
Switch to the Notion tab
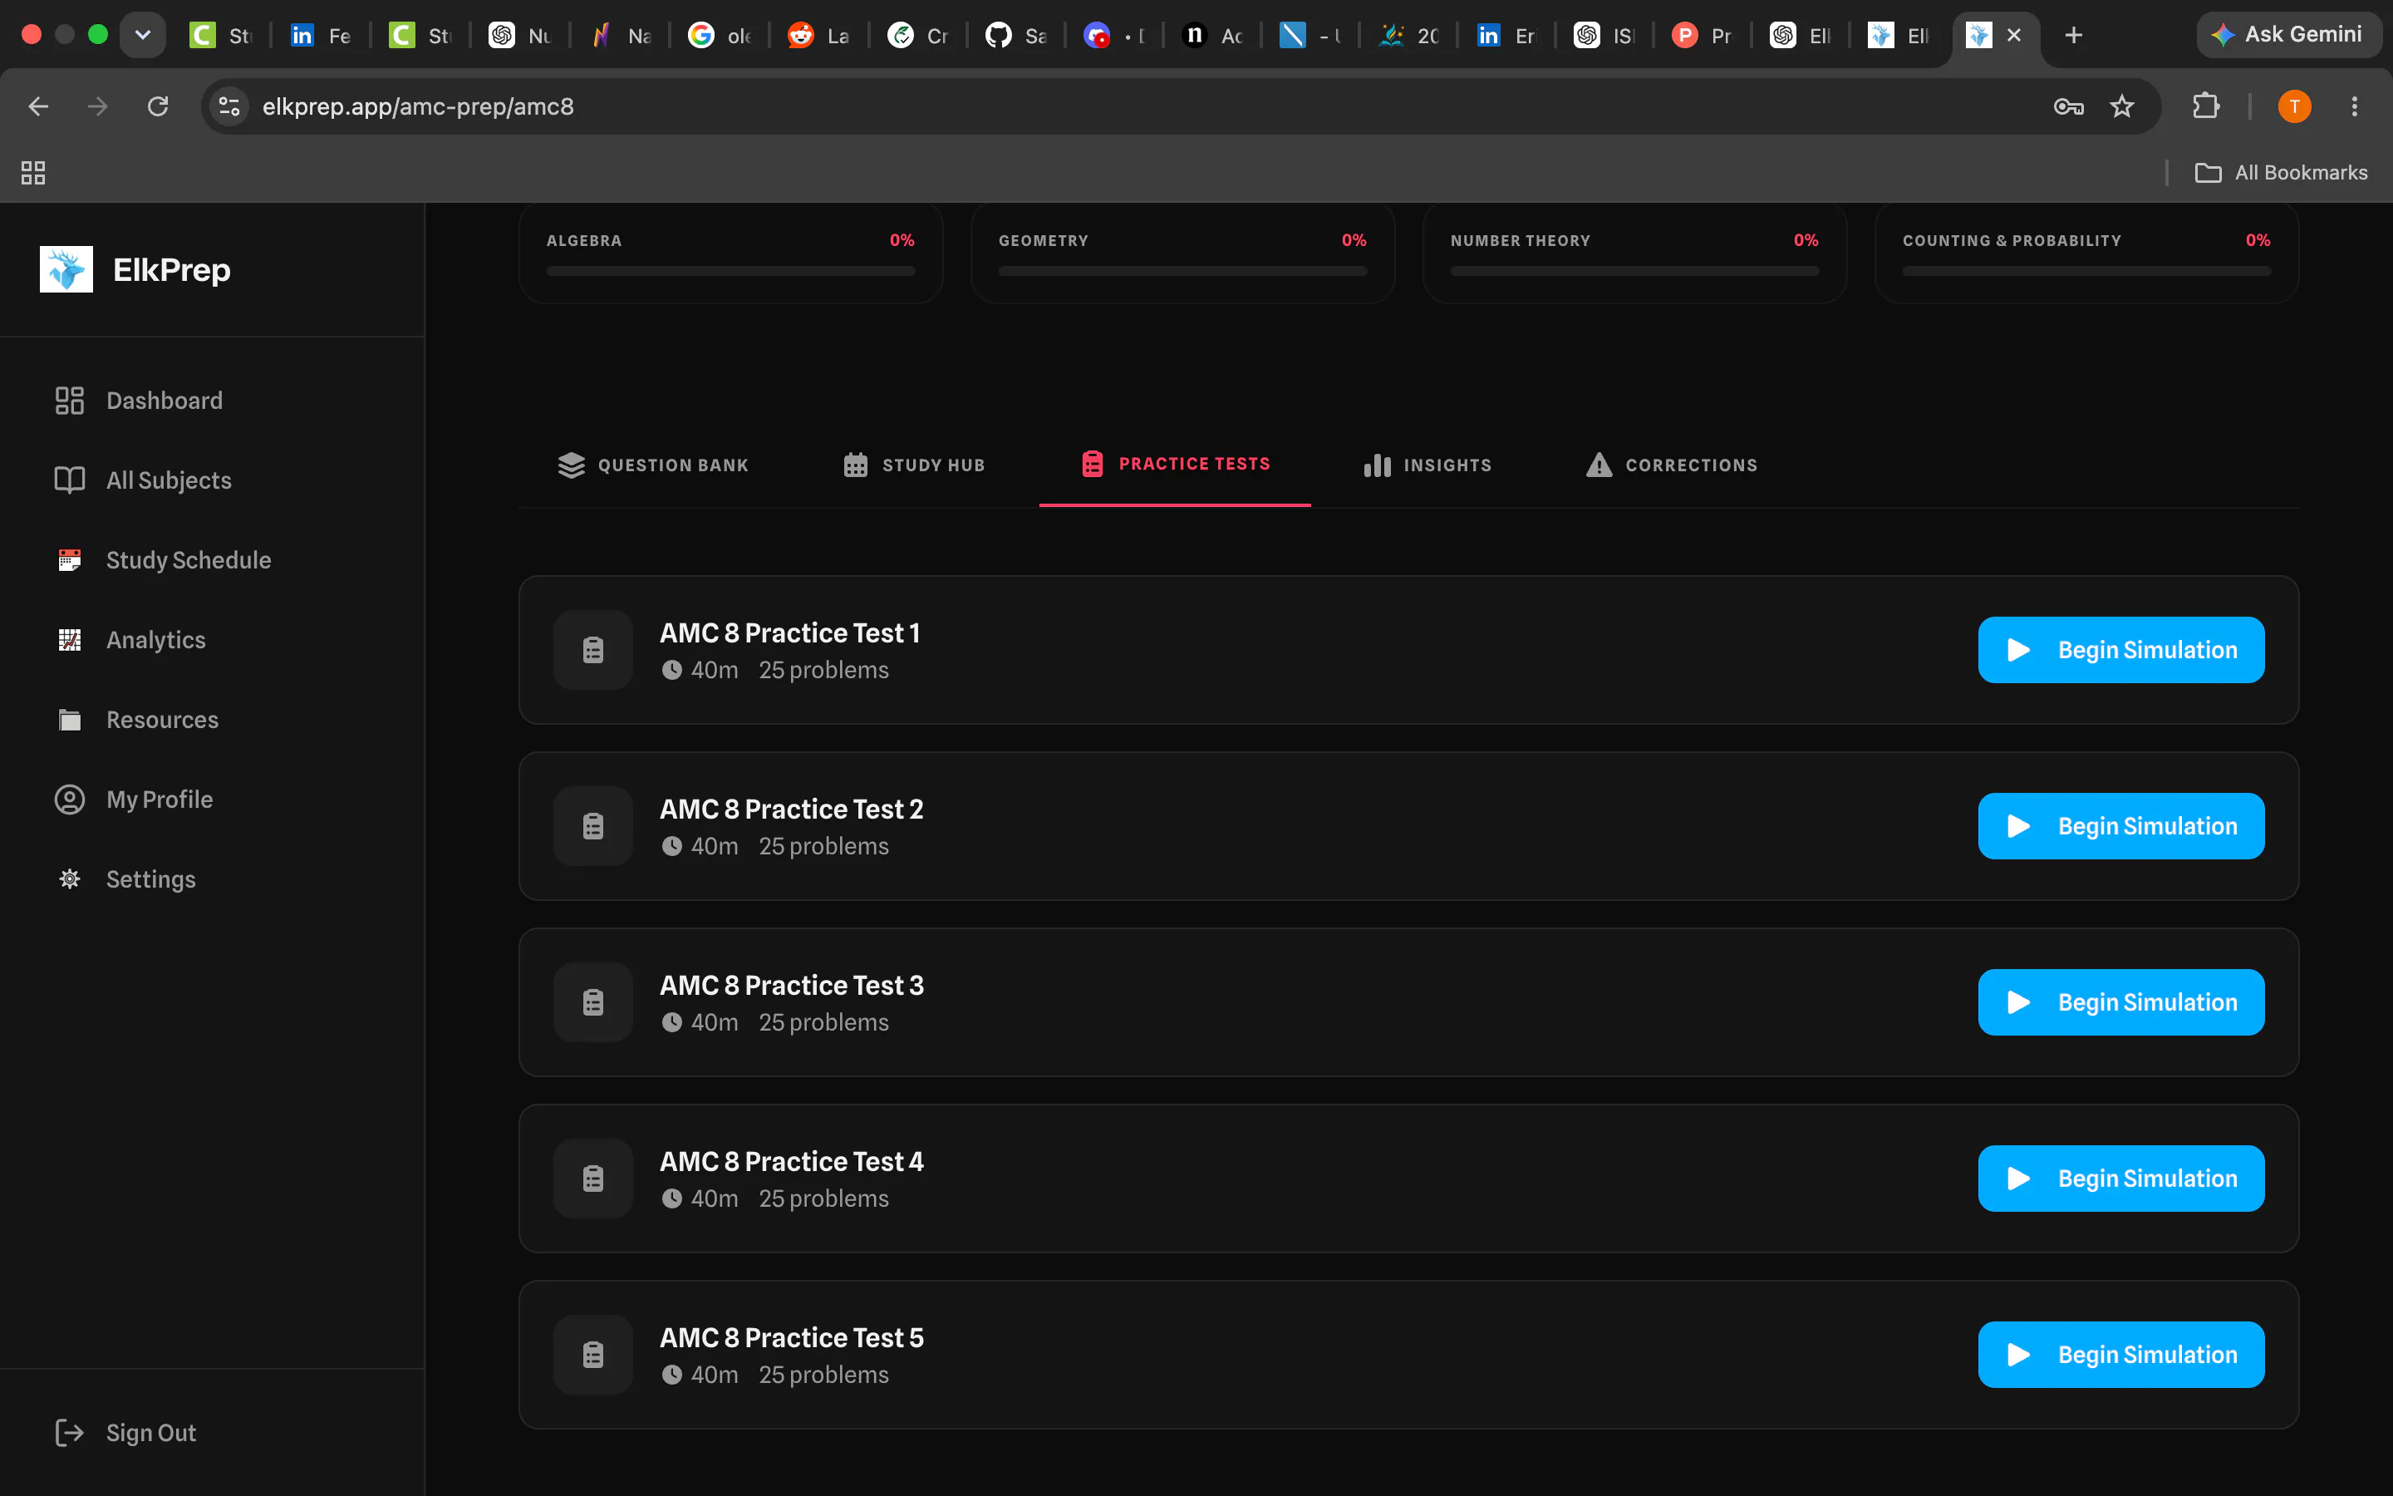tap(1213, 36)
